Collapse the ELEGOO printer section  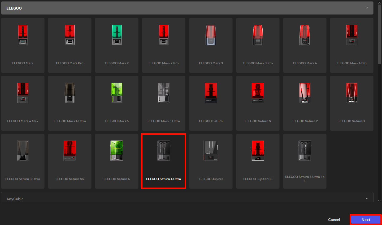click(x=187, y=8)
